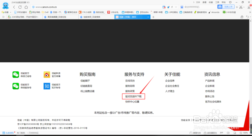The height and width of the screenshot is (136, 252).
Task: Open the browser home page icon
Action: click(x=26, y=7)
